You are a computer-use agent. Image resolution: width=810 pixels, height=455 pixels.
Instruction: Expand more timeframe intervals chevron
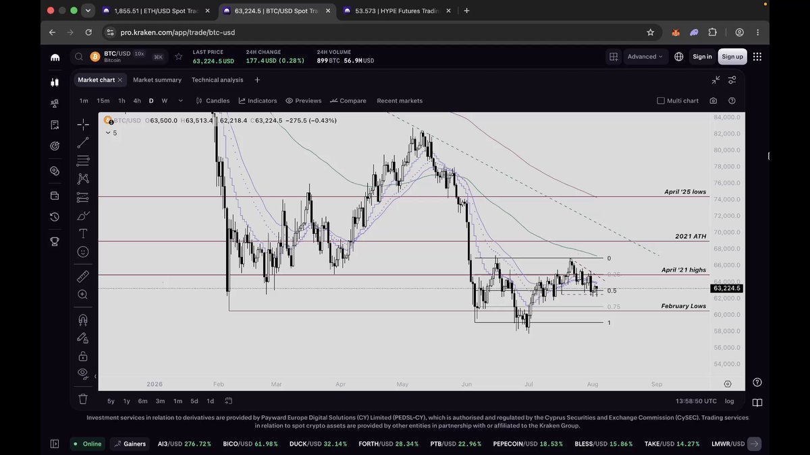tap(180, 100)
